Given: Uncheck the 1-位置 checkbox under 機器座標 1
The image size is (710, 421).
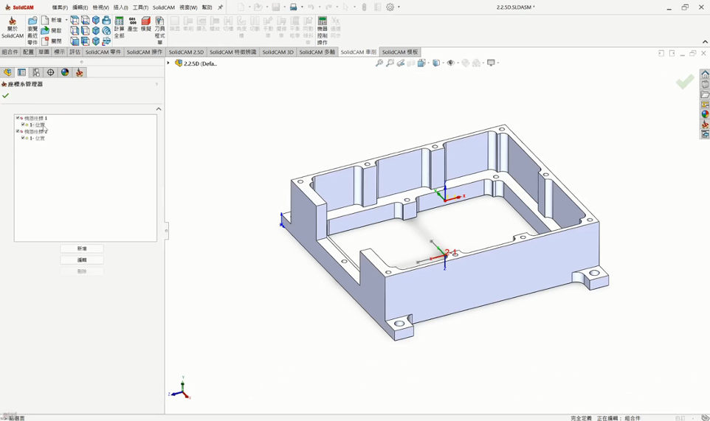Looking at the screenshot, I should pyautogui.click(x=24, y=125).
